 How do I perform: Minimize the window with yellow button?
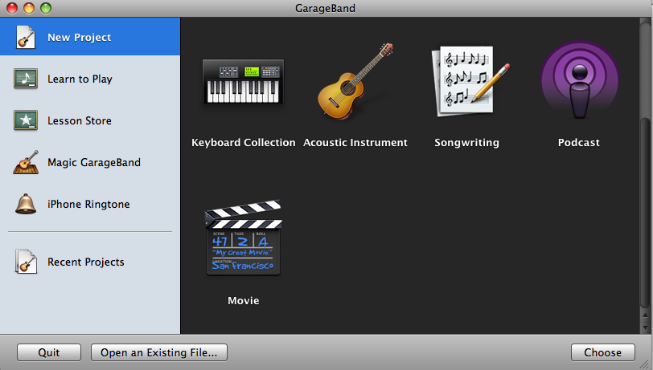click(x=29, y=8)
